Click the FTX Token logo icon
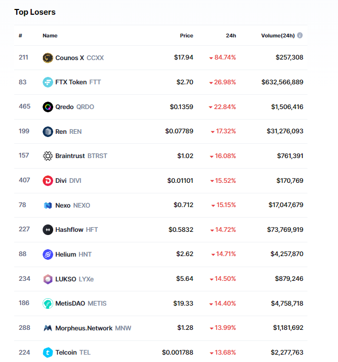Screen dimensions: 338x362 48,82
